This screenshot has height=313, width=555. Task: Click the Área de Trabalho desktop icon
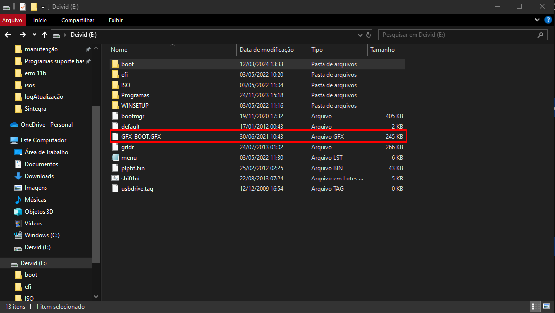tap(18, 152)
